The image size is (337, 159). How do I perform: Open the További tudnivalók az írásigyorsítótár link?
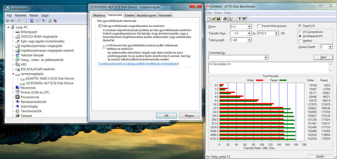(x=138, y=64)
